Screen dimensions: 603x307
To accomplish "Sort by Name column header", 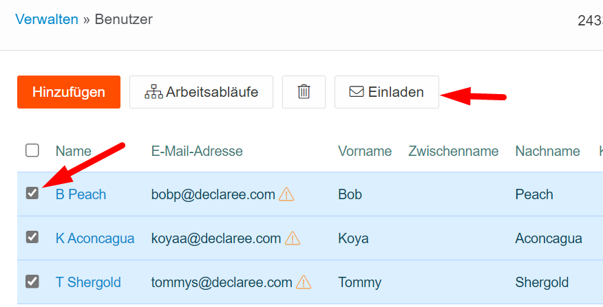I will click(x=74, y=151).
